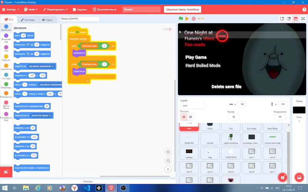The height and width of the screenshot is (192, 308).
Task: Select the 'cam 1' sprite
Action: pos(252,153)
